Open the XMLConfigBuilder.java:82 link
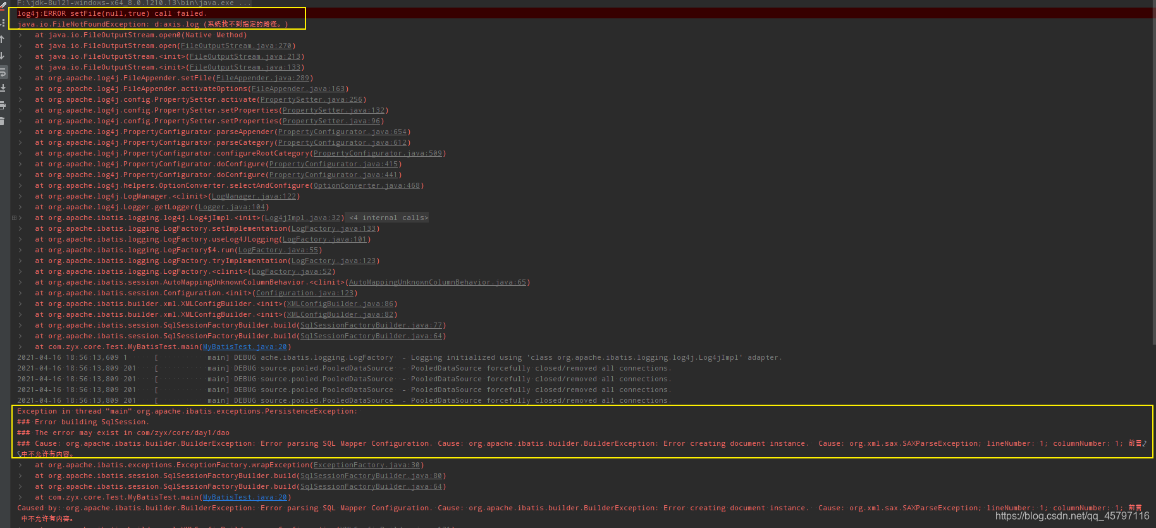The width and height of the screenshot is (1156, 528). point(340,315)
